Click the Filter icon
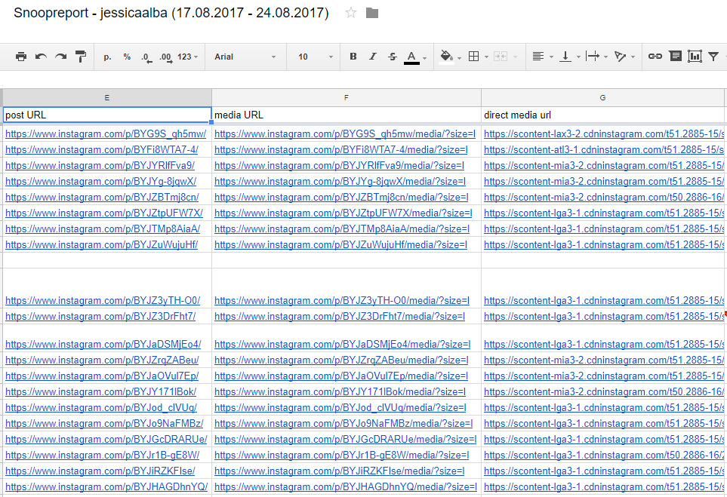 (713, 57)
